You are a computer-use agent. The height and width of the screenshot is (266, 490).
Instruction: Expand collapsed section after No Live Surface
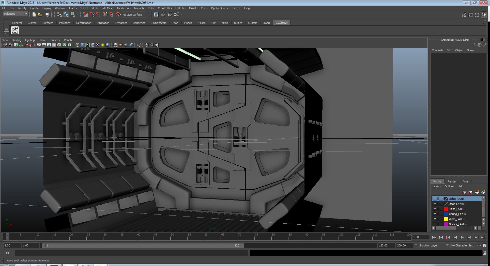coord(149,15)
